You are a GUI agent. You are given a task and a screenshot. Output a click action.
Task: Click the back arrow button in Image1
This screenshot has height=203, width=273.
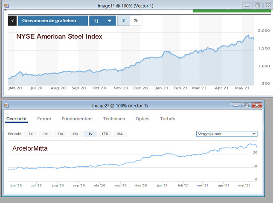pyautogui.click(x=12, y=21)
